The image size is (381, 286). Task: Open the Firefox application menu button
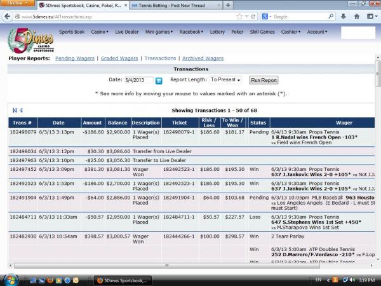pos(18,4)
